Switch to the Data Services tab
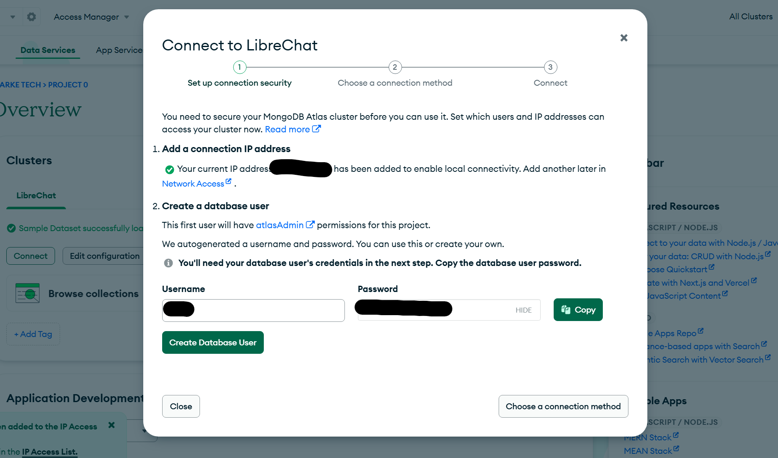This screenshot has width=778, height=458. pyautogui.click(x=48, y=50)
